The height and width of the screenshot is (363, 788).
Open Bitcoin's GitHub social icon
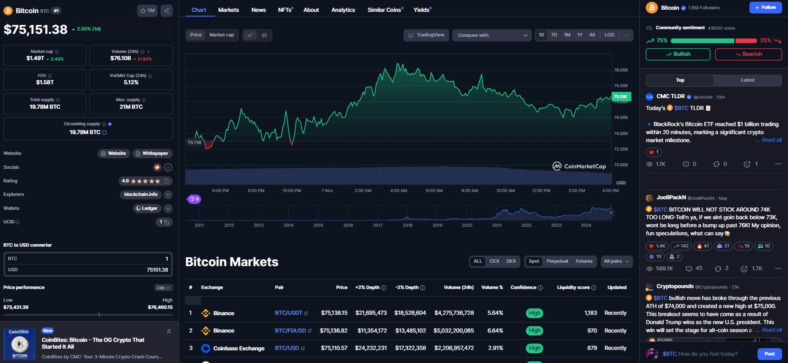pyautogui.click(x=168, y=167)
